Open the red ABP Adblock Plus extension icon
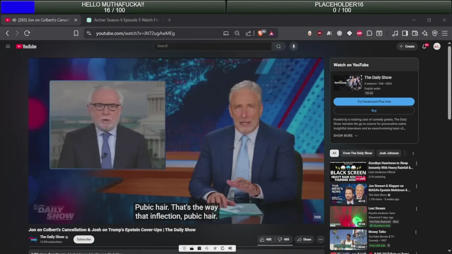452x254 pixels. tap(359, 33)
